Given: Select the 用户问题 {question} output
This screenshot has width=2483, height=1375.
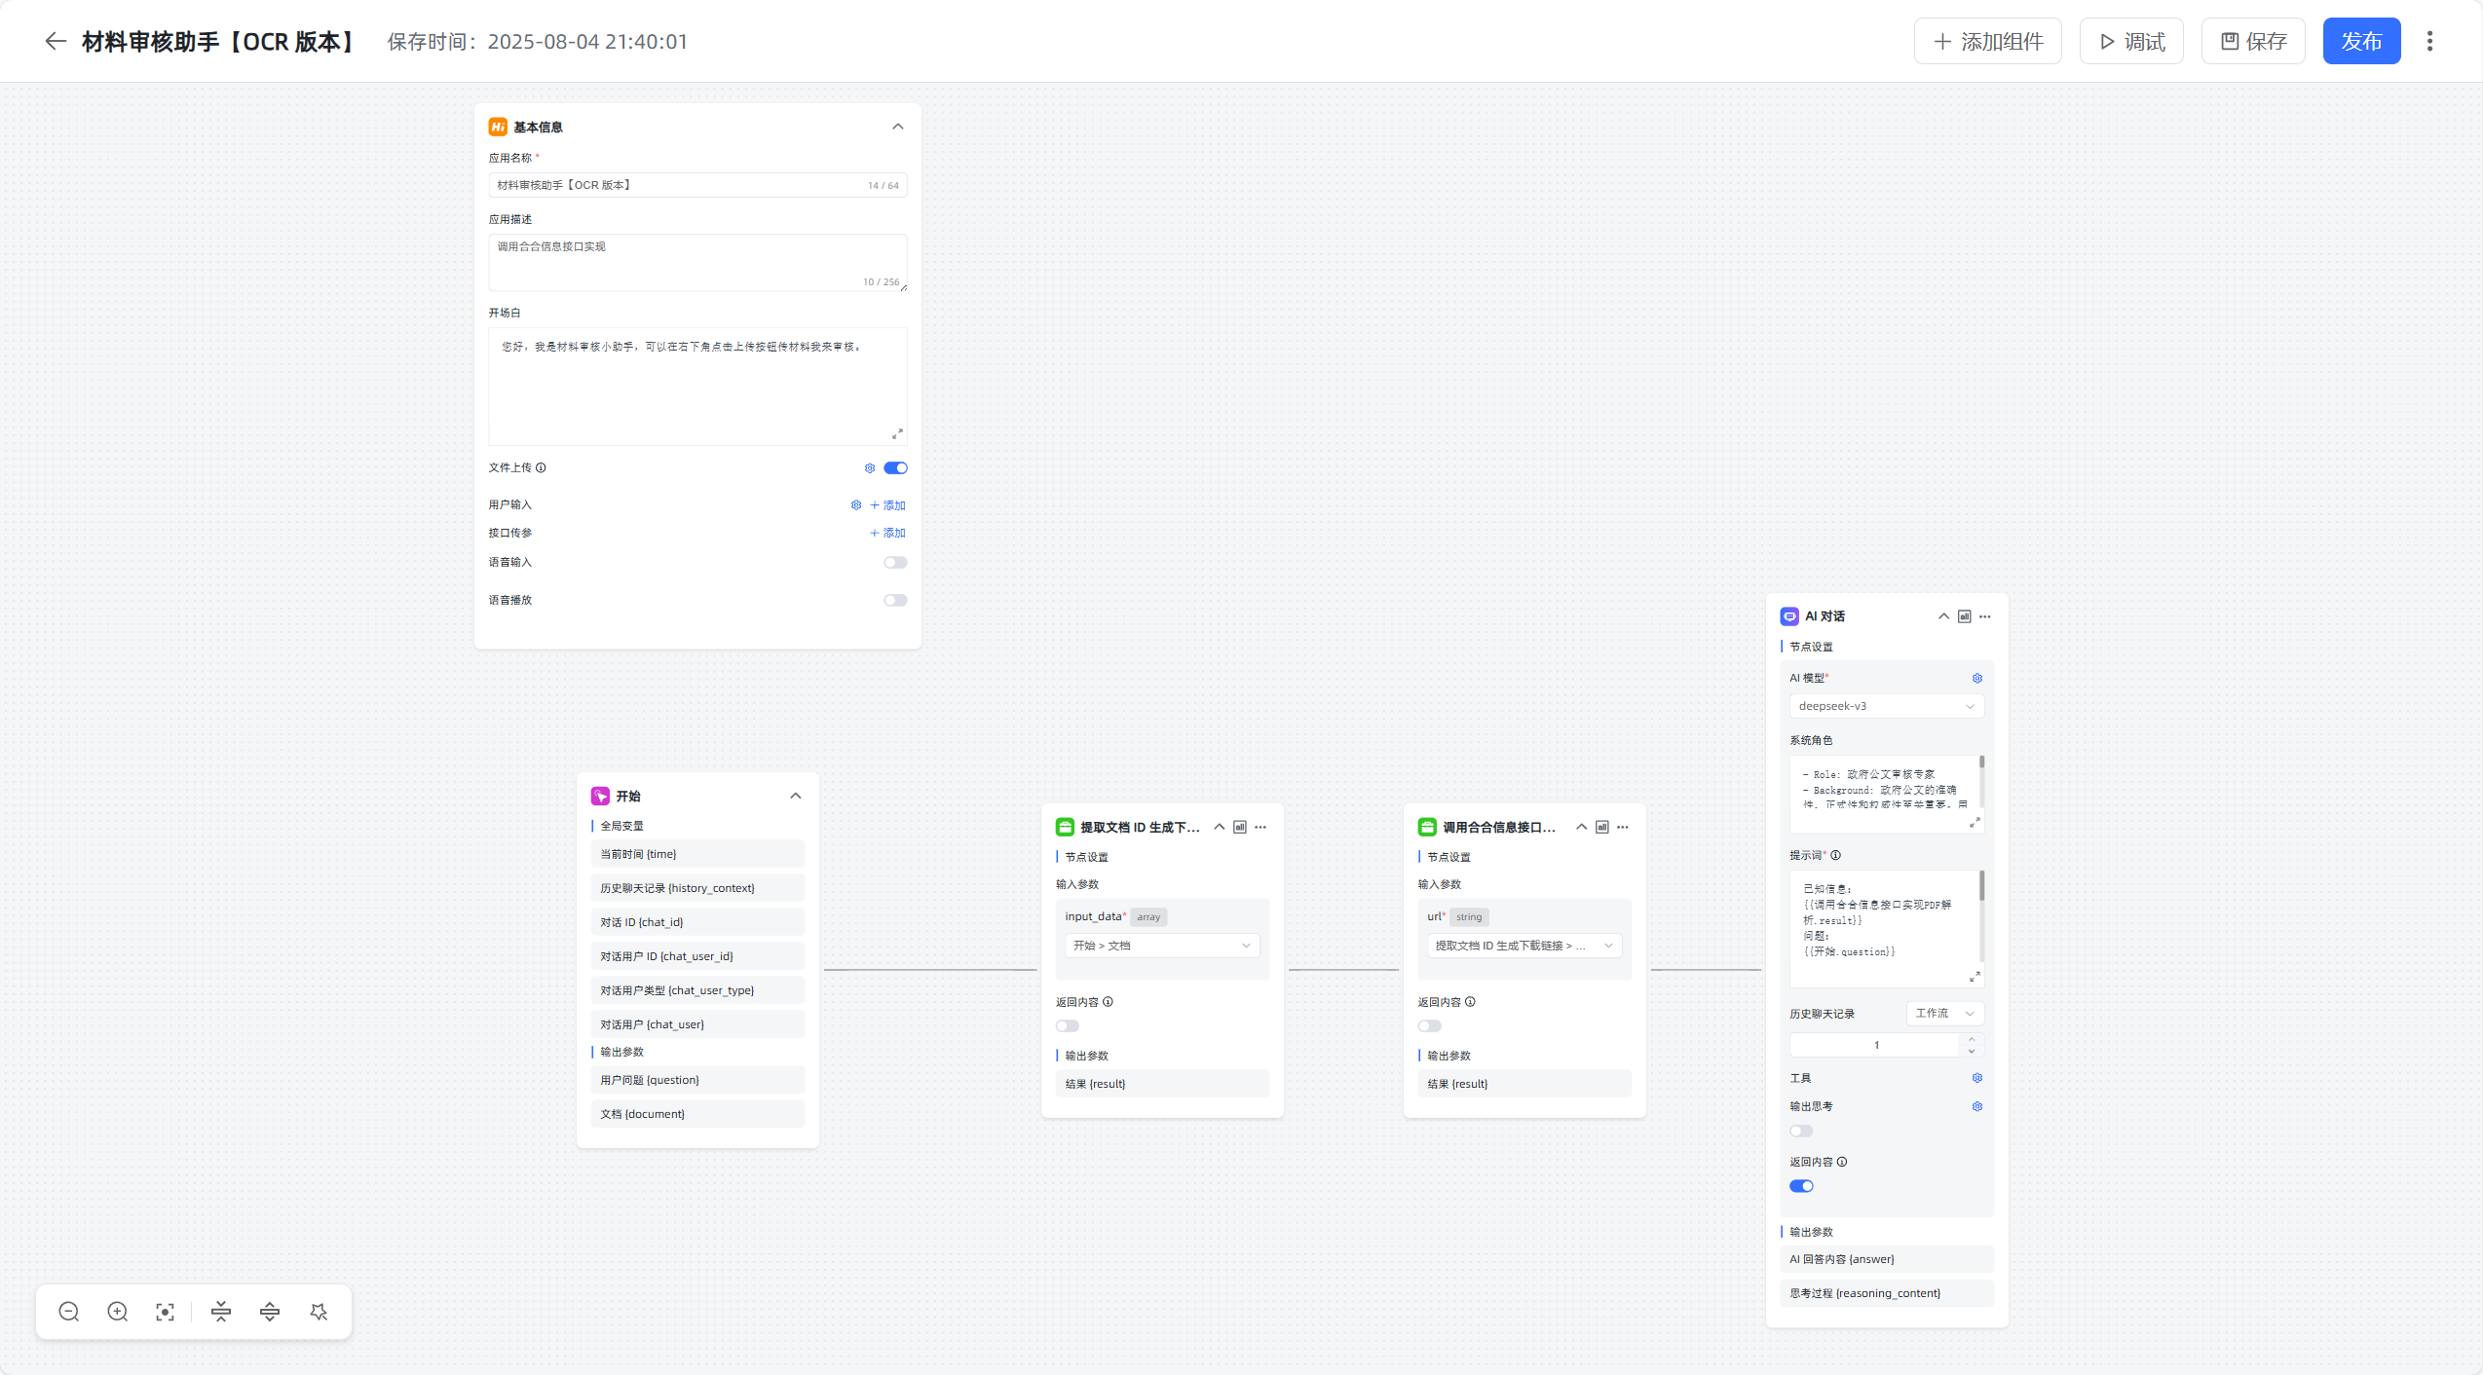Looking at the screenshot, I should click(697, 1080).
